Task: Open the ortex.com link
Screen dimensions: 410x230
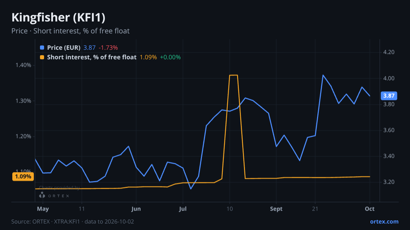Action: (x=384, y=221)
